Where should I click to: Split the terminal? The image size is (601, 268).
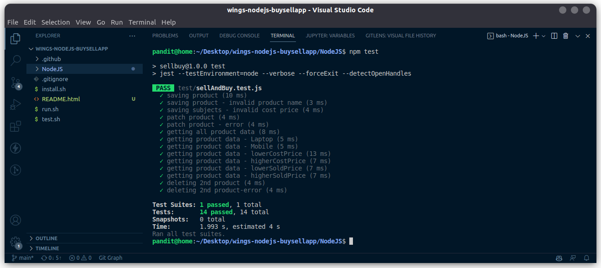tap(554, 36)
